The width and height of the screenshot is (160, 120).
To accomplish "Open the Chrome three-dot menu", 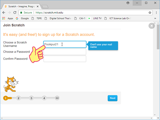I will tap(156, 12).
